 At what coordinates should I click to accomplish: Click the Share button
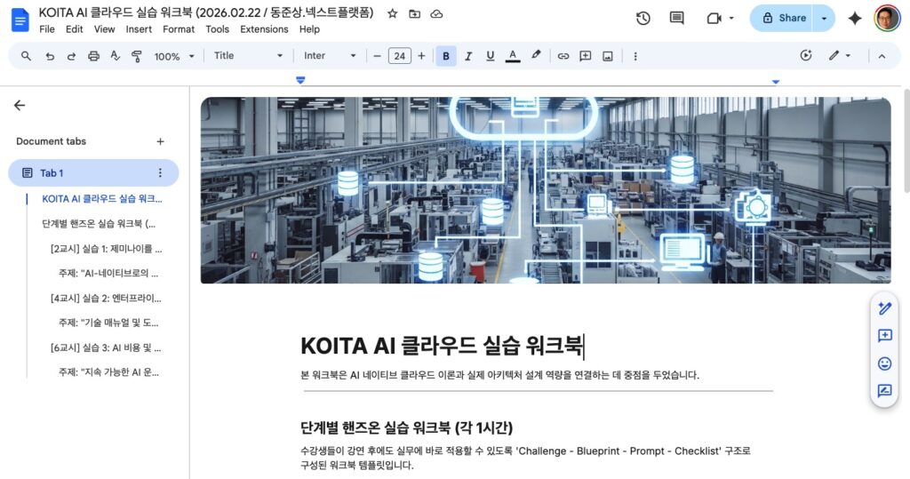782,18
